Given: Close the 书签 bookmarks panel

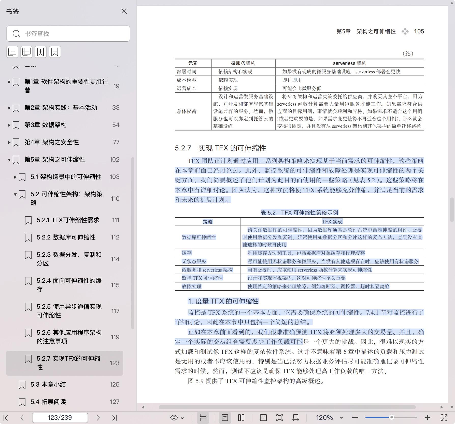Looking at the screenshot, I should pos(124,11).
